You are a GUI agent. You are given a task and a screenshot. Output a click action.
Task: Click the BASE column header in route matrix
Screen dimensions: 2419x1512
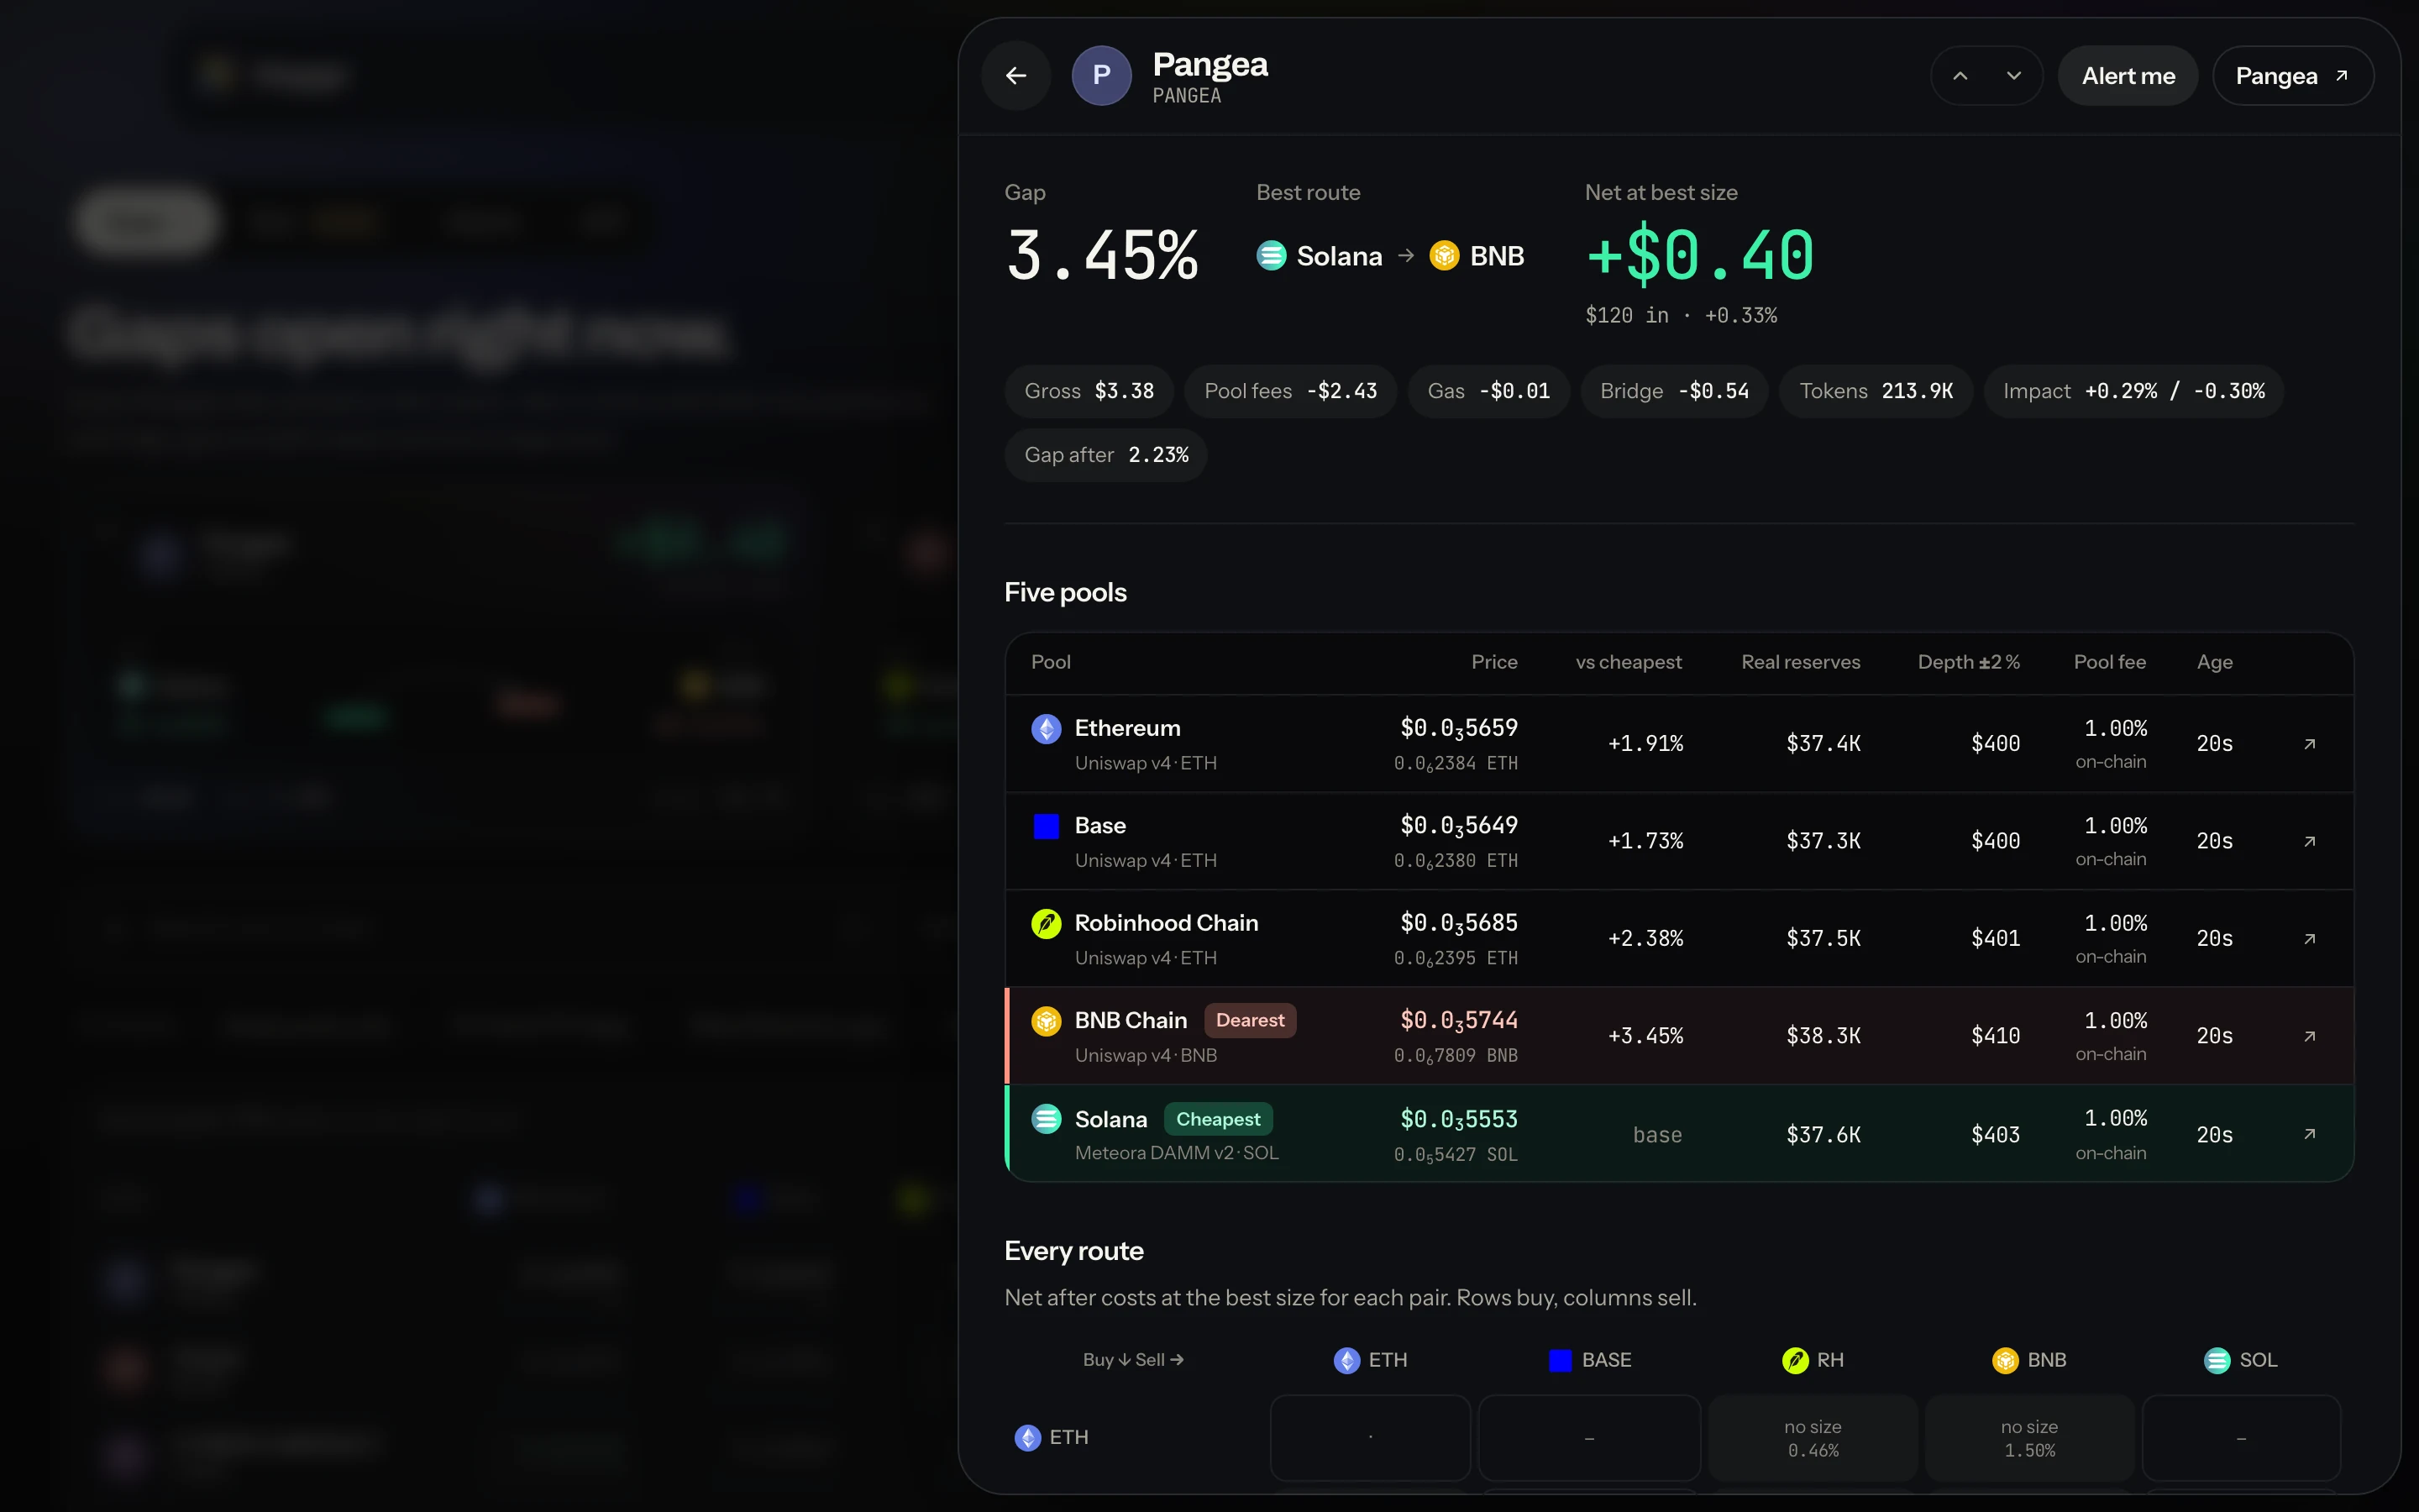(1590, 1361)
